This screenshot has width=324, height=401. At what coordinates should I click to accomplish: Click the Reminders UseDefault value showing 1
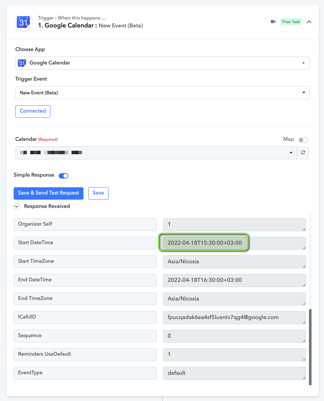(235, 355)
